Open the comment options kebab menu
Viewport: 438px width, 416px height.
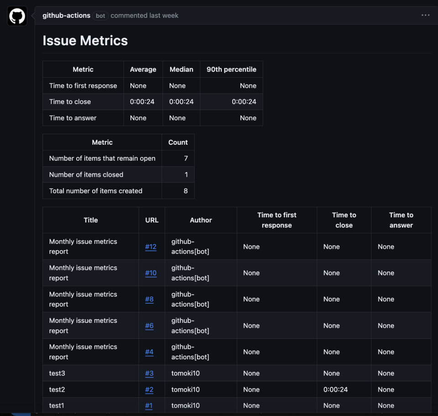425,15
